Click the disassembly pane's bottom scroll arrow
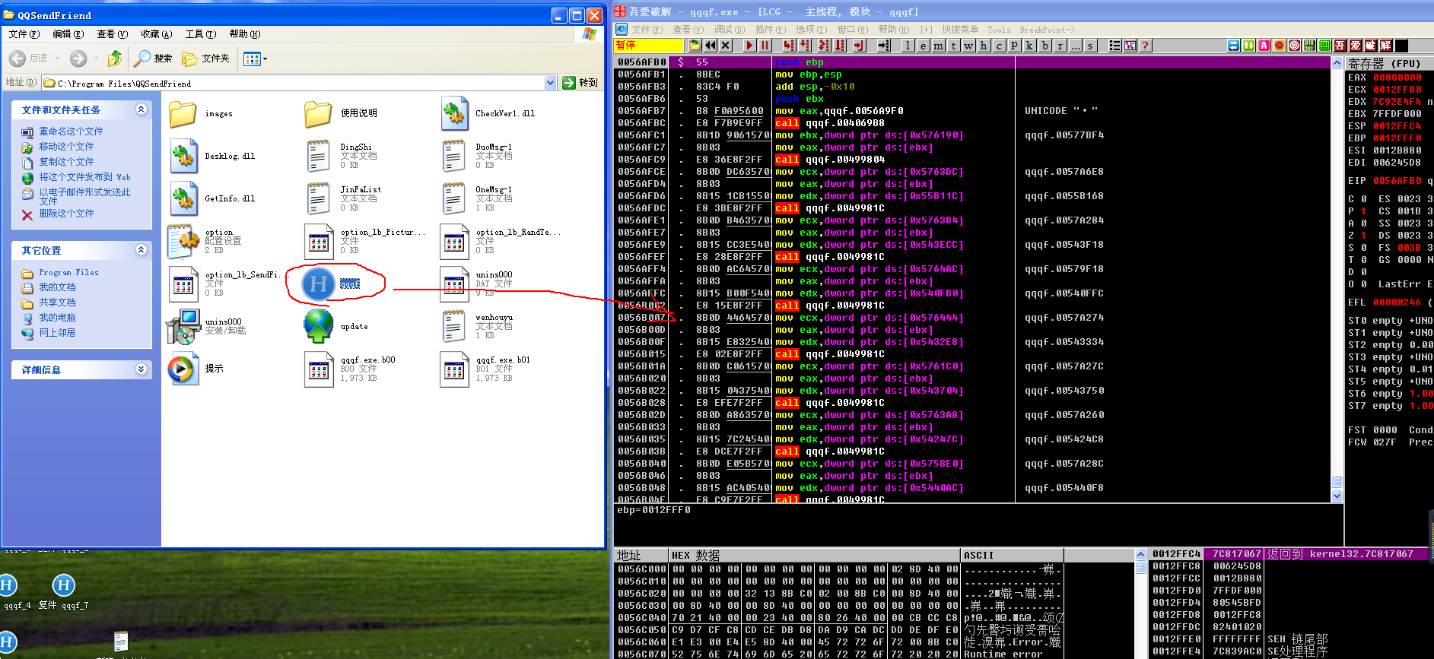Image resolution: width=1434 pixels, height=659 pixels. (1337, 496)
